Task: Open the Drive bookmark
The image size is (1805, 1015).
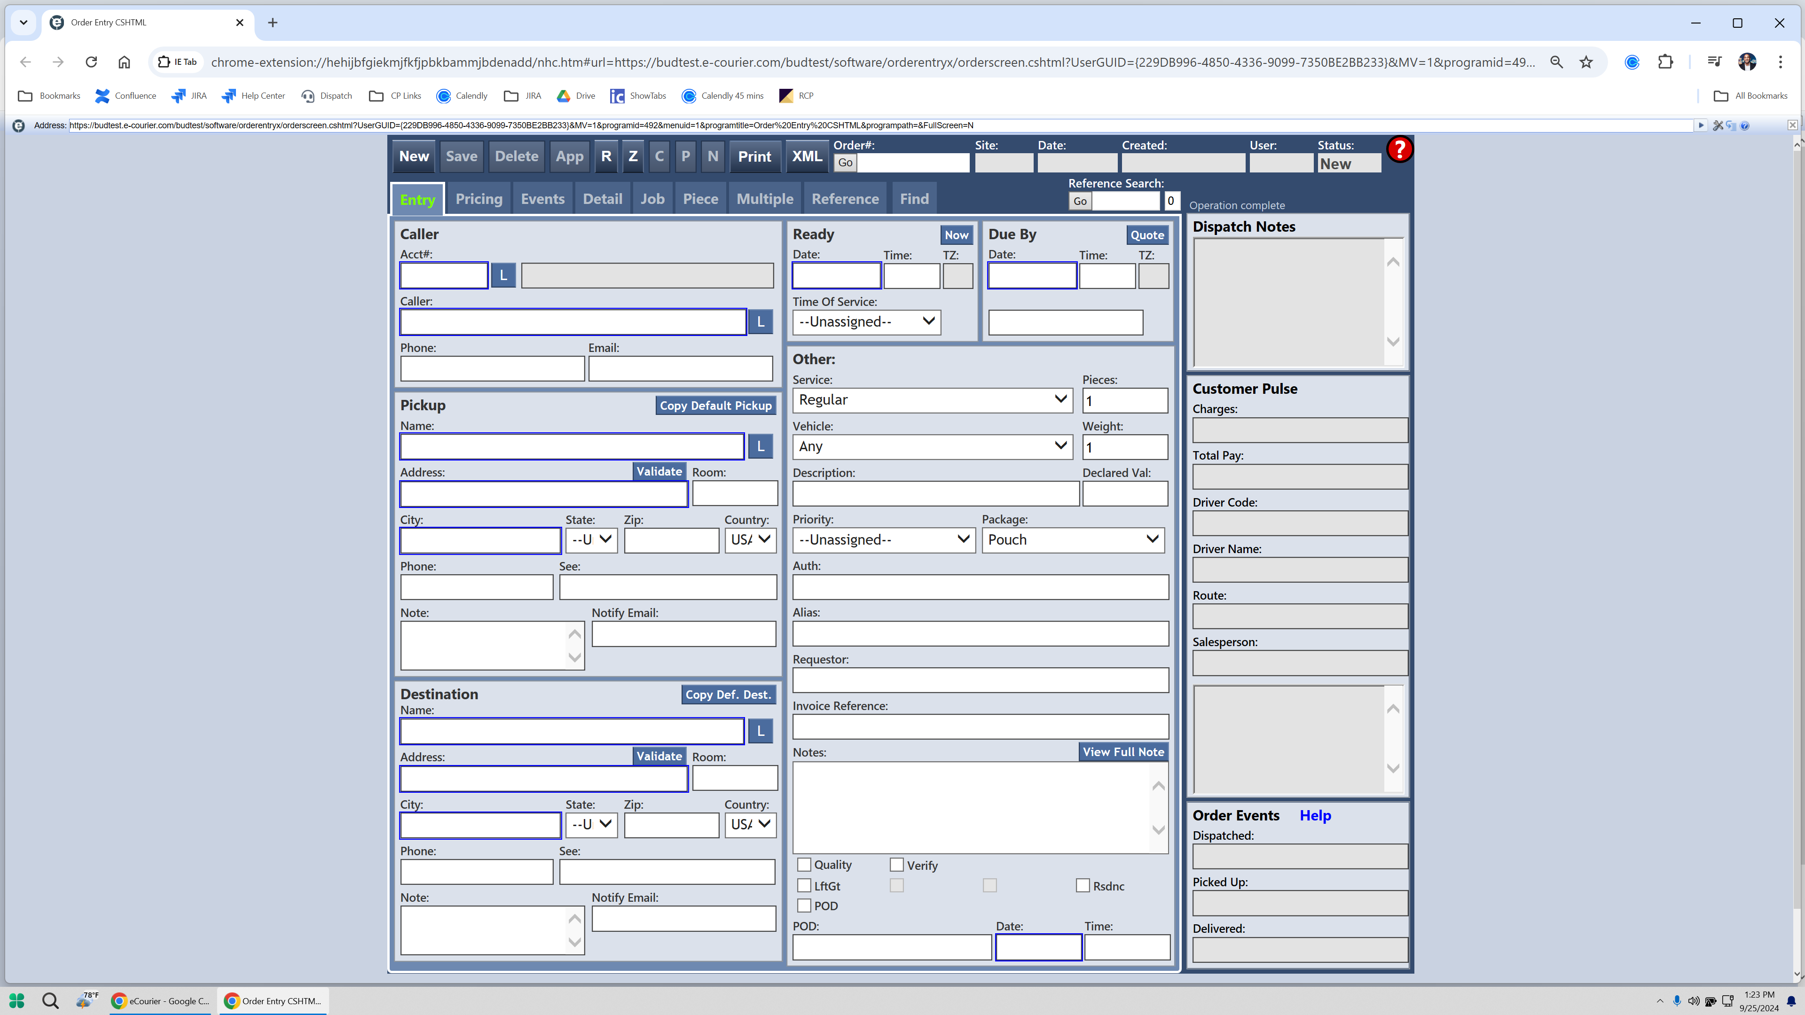Action: [577, 96]
